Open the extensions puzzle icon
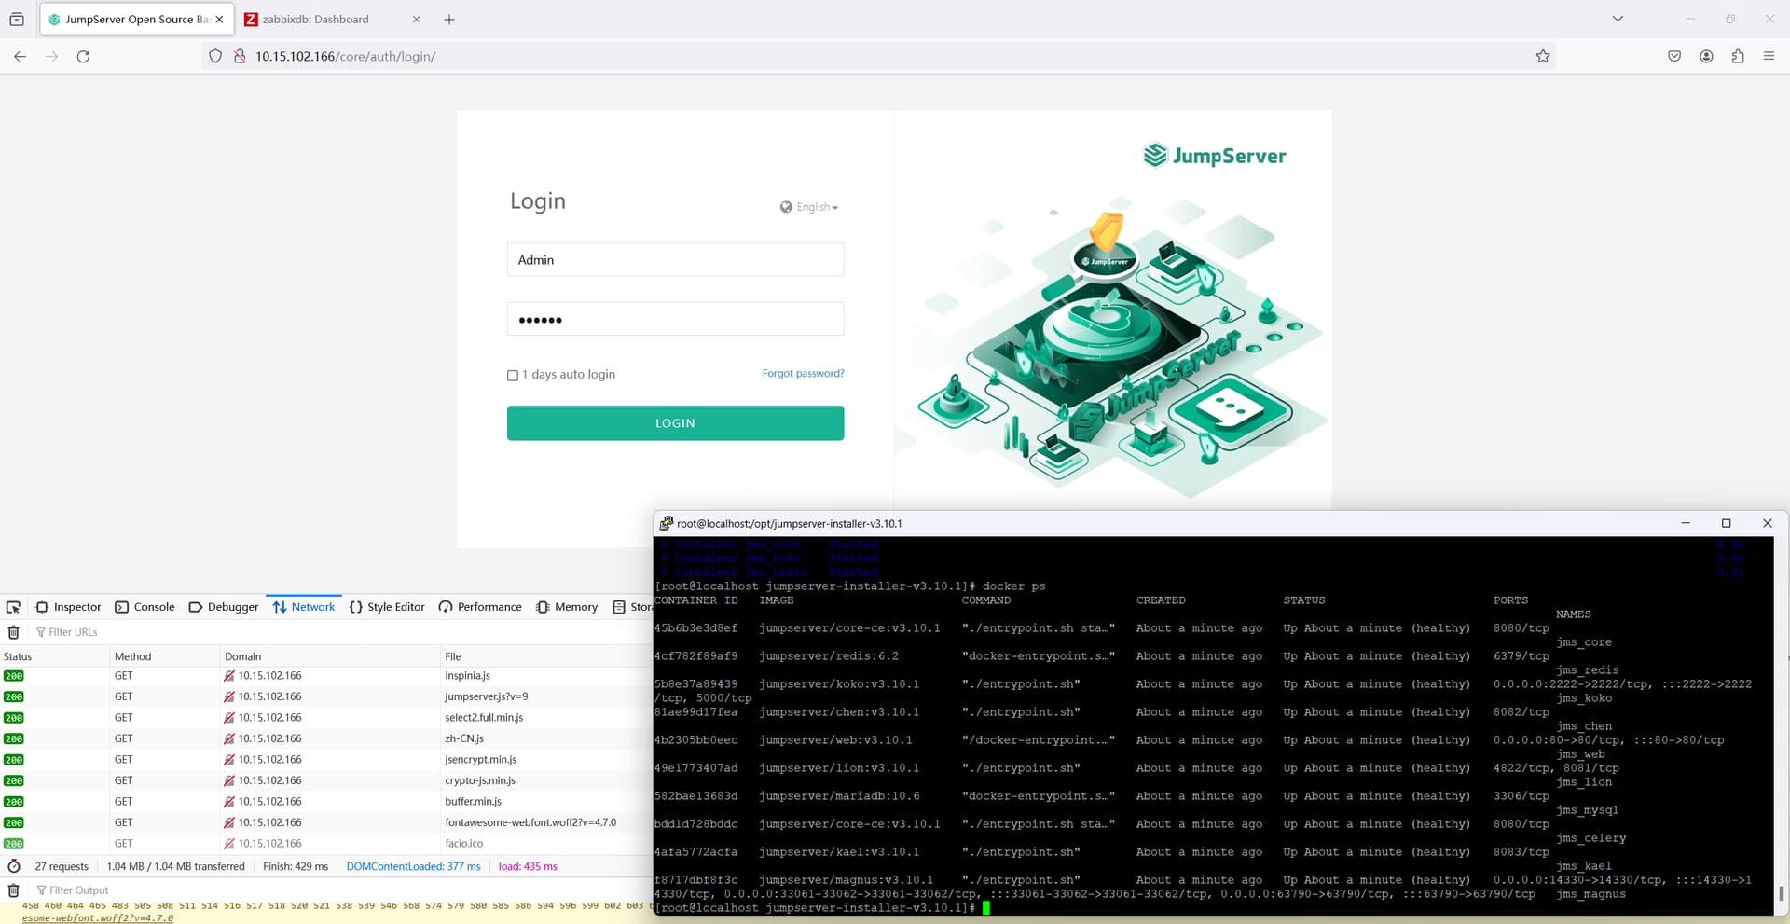Viewport: 1790px width, 924px height. pyautogui.click(x=1738, y=56)
